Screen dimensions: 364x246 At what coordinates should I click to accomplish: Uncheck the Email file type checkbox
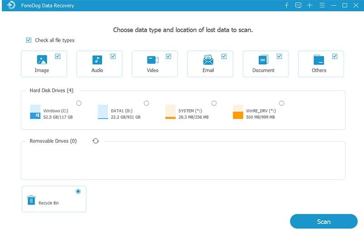coord(224,56)
